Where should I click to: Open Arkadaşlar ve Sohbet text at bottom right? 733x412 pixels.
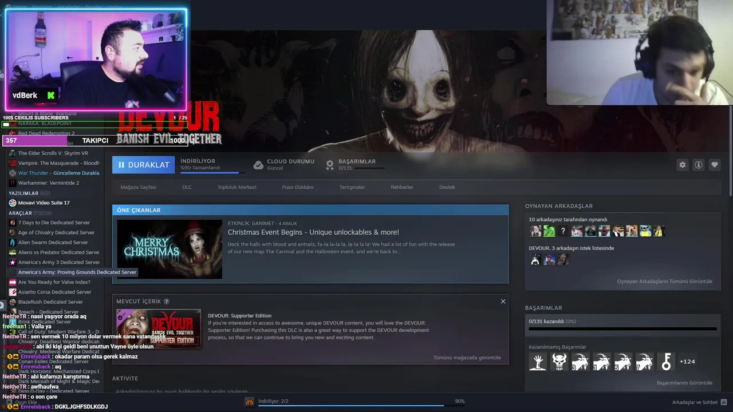click(x=695, y=402)
